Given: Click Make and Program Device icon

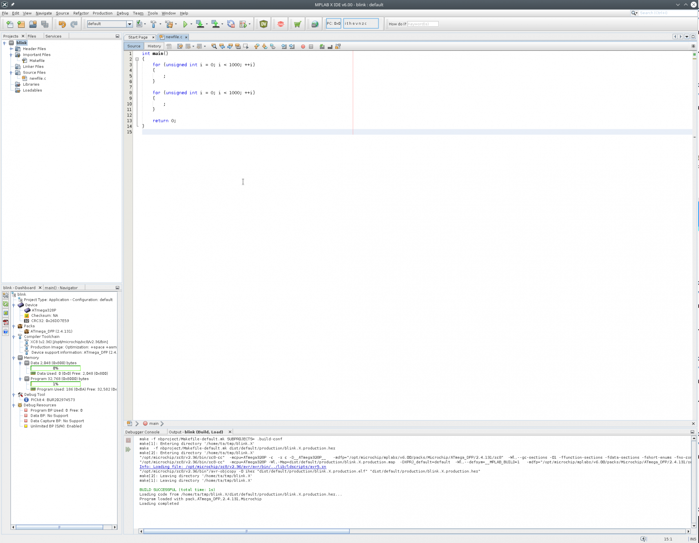Looking at the screenshot, I should coord(200,24).
